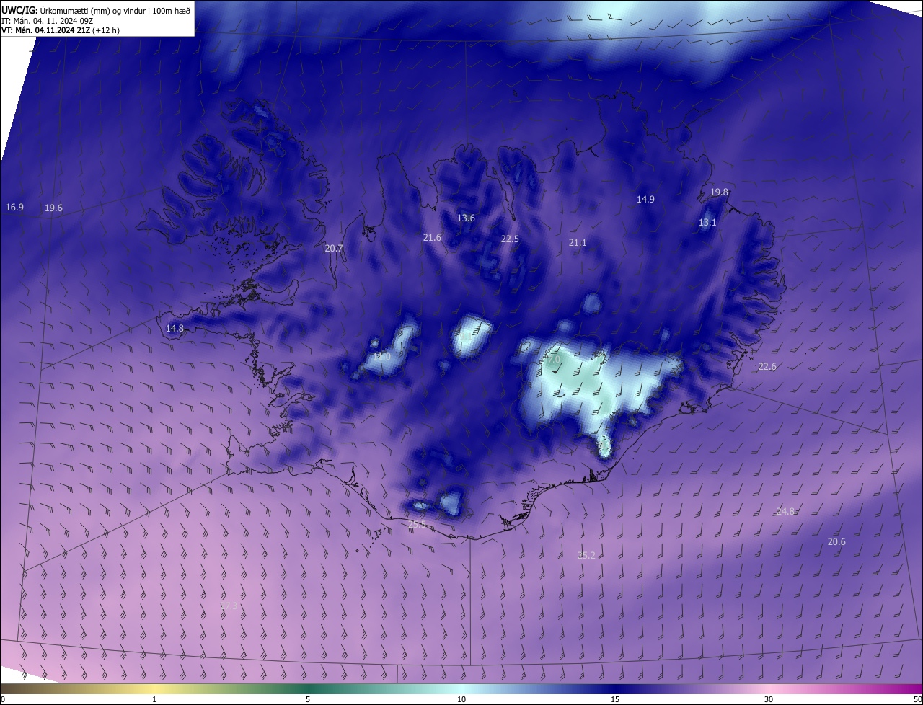This screenshot has height=705, width=923.
Task: Click the 14.9 value label on the map
Action: [x=645, y=200]
